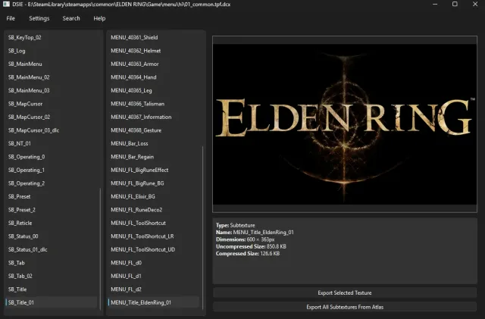Click the DSIE app icon in title bar

coord(6,4)
